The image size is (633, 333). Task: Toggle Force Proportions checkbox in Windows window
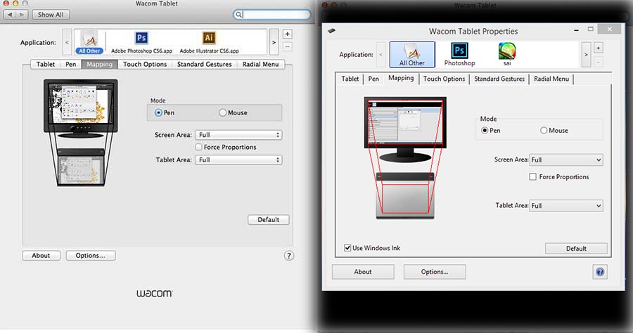point(533,177)
